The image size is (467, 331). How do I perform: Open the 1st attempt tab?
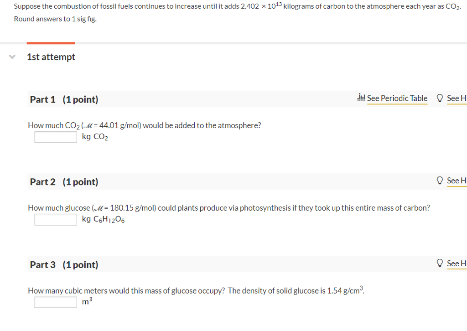click(51, 57)
